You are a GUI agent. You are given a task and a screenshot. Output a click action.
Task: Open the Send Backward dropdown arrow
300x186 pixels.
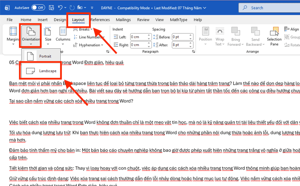click(x=263, y=44)
